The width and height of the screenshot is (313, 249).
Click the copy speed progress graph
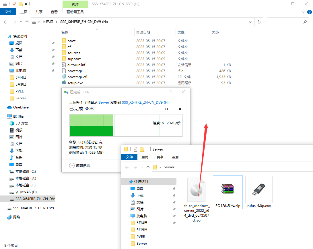click(126, 125)
